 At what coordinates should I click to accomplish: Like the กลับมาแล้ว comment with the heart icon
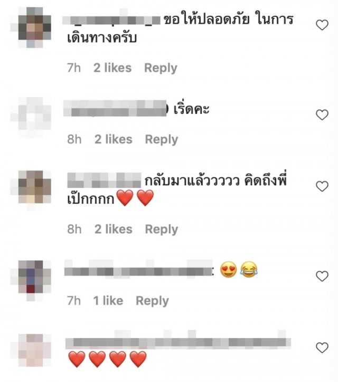(x=322, y=186)
